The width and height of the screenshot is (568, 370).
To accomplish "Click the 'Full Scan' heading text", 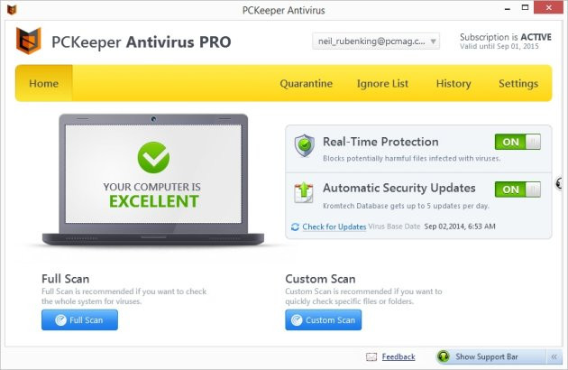I will coord(66,279).
